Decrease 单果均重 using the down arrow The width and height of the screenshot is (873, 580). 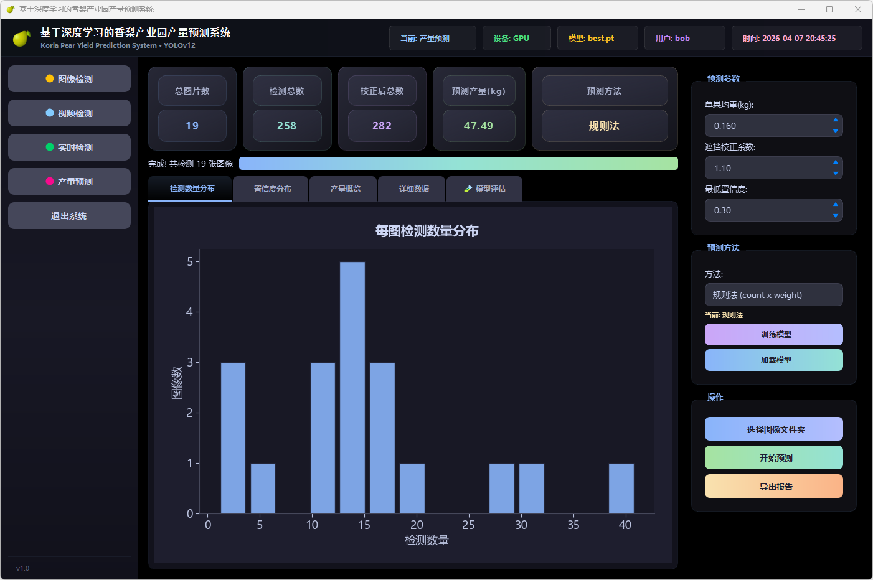click(835, 131)
